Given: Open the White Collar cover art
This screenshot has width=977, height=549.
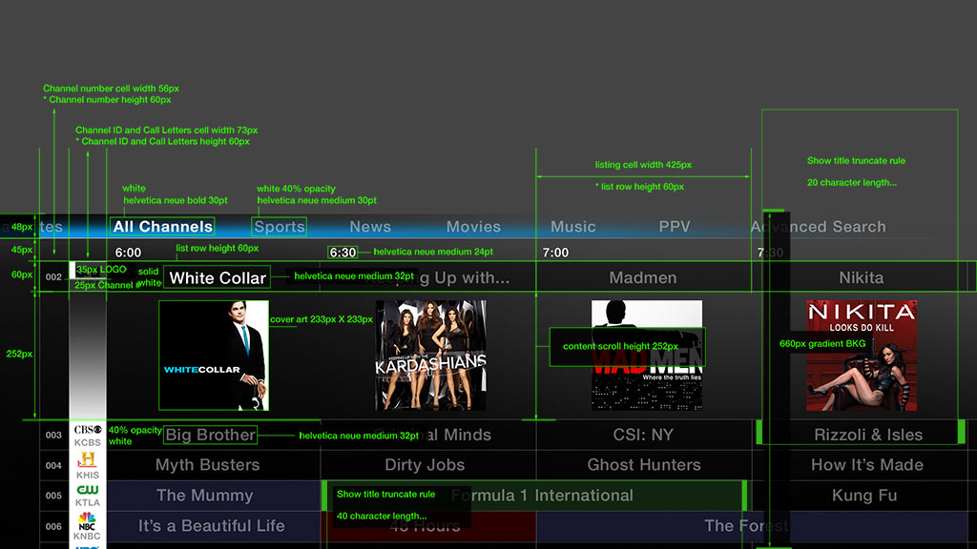Looking at the screenshot, I should (x=214, y=356).
